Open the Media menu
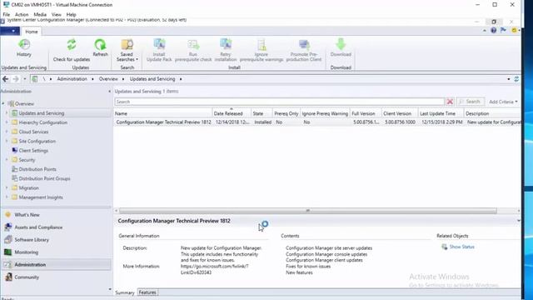This screenshot has height=300, width=533. 40,15
